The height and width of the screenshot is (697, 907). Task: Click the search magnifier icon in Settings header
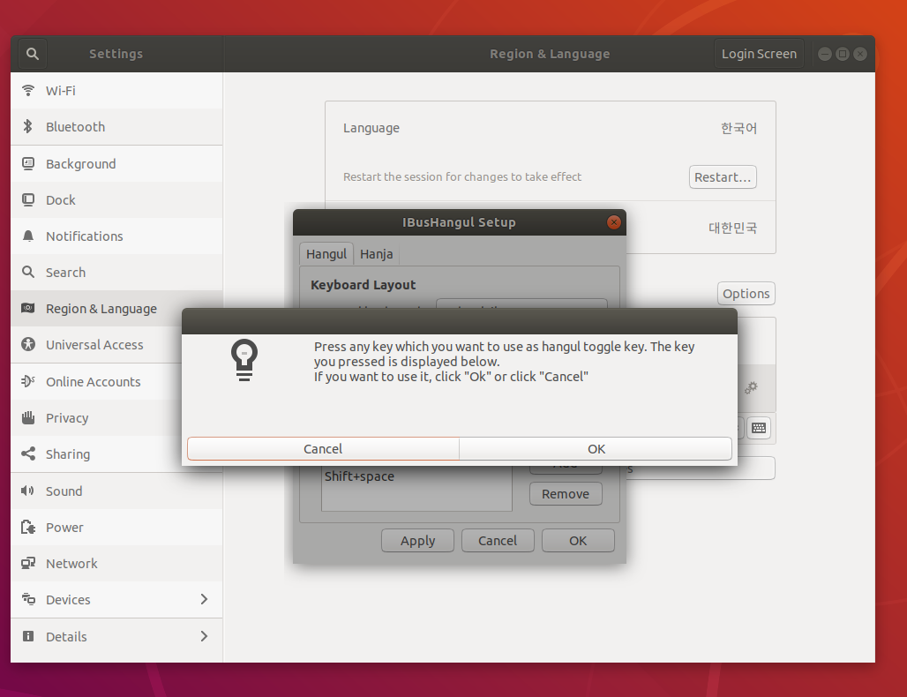click(33, 54)
